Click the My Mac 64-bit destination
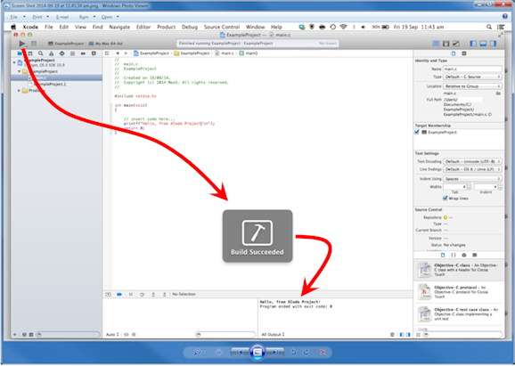The width and height of the screenshot is (515, 366). pos(106,44)
